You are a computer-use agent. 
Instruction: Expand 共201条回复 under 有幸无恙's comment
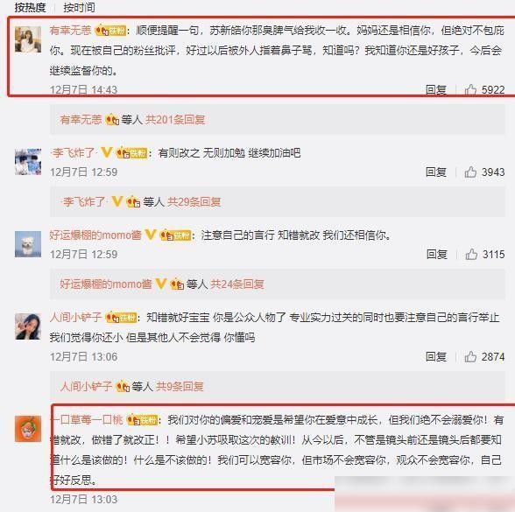click(175, 119)
